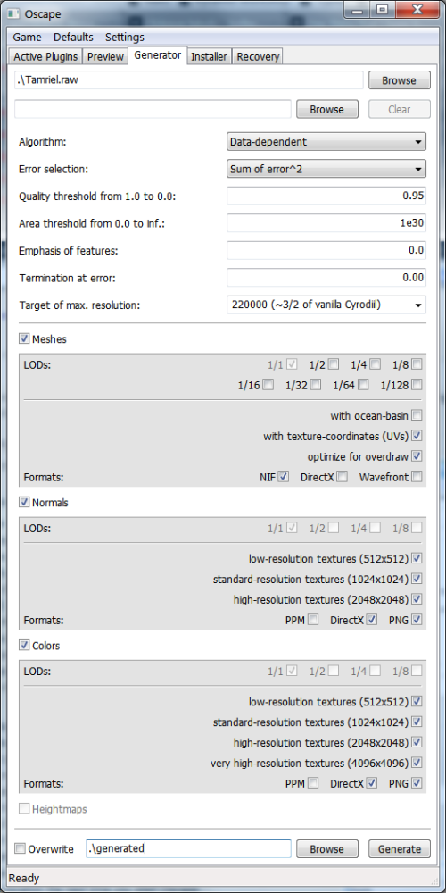Switch to the Recovery tab
The width and height of the screenshot is (446, 893).
point(258,56)
